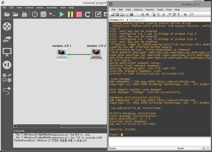The height and width of the screenshot is (152, 212).
Task: Select Juniper_L3-1 node on canvas
Action: click(x=62, y=54)
